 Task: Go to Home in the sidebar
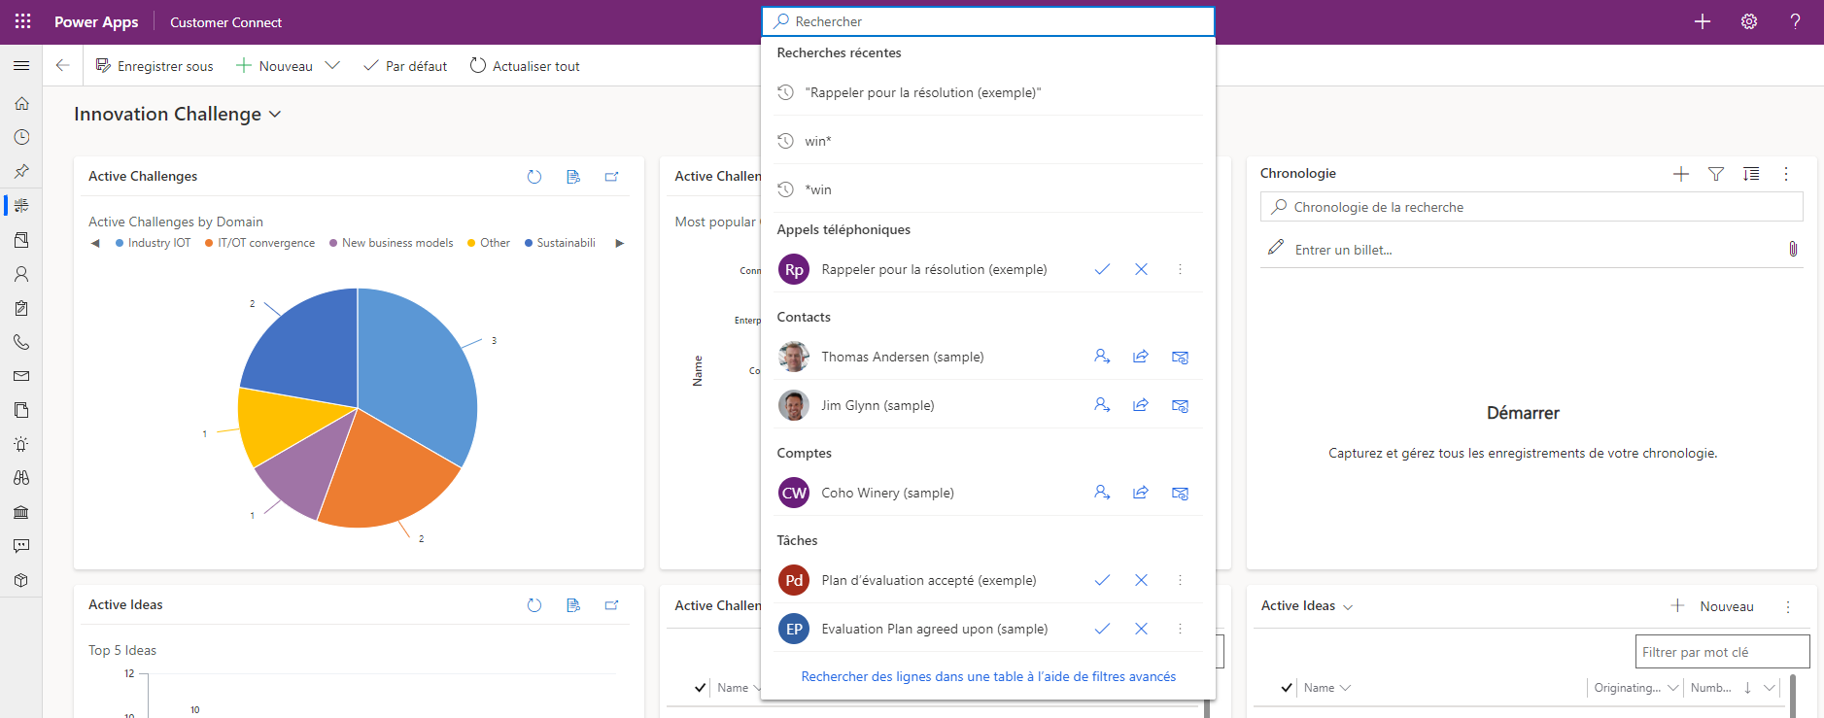(x=21, y=103)
